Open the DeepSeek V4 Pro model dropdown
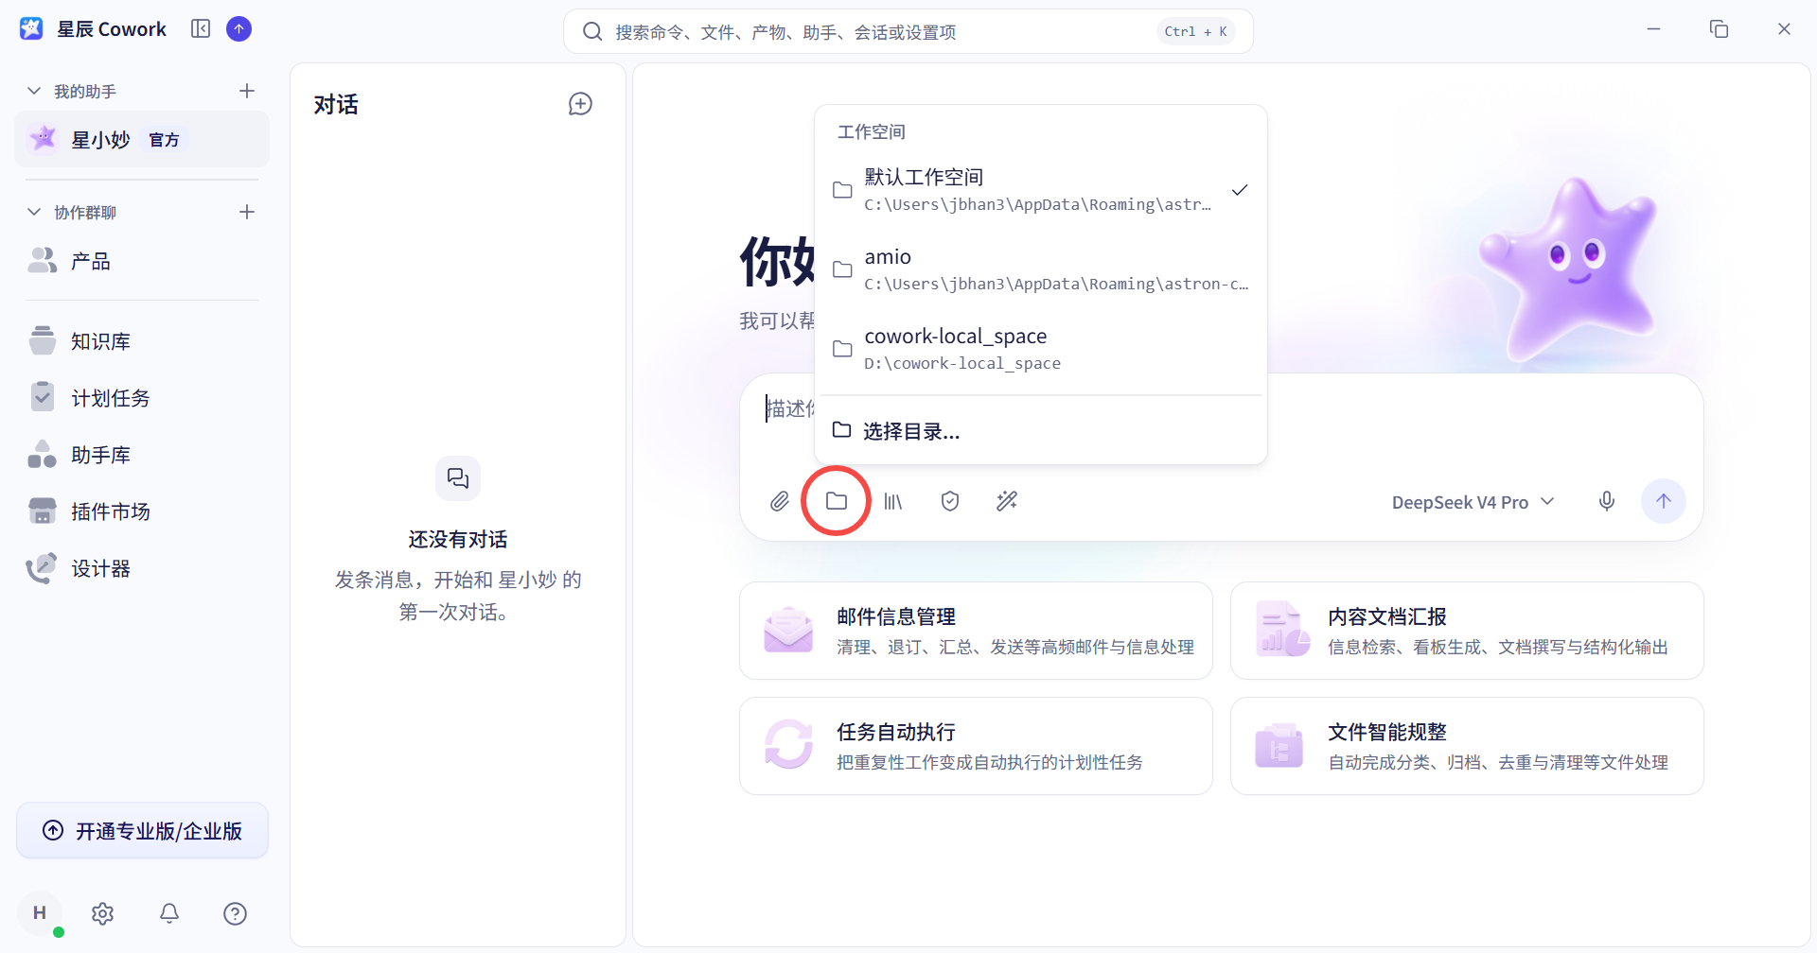The width and height of the screenshot is (1817, 953). tap(1473, 502)
